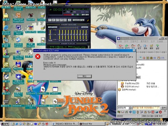Image resolution: width=168 pixels, height=126 pixels.
Task: Switch to Brood War taskbar button
Action: coord(92,124)
